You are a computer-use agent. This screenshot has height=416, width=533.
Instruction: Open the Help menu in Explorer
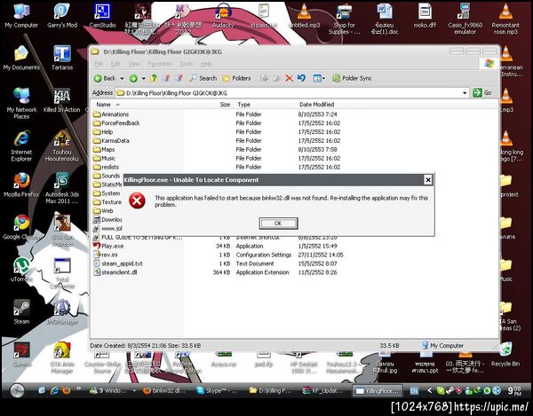coord(206,64)
